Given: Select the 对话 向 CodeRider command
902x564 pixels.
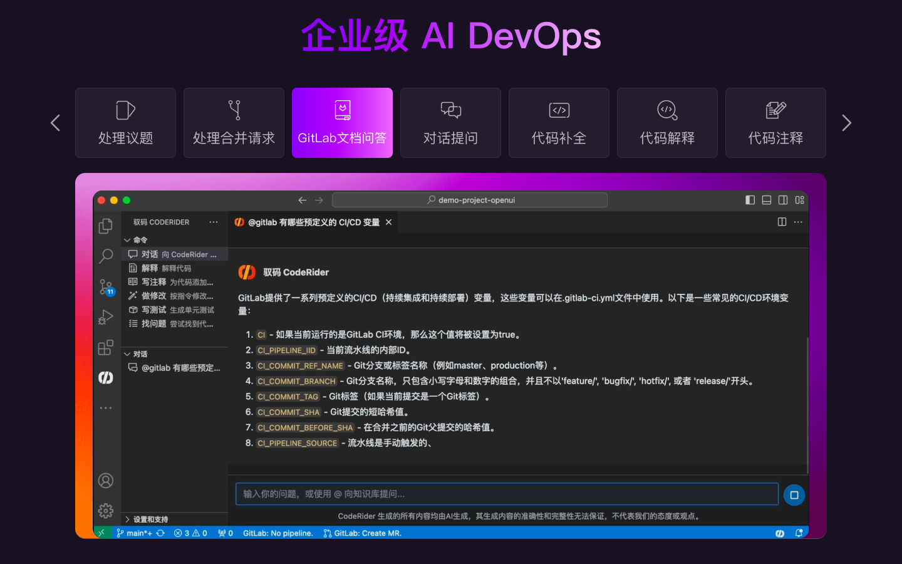Looking at the screenshot, I should coord(174,254).
